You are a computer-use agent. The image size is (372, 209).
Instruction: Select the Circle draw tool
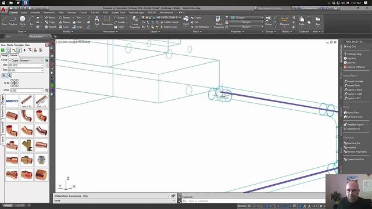coord(23,20)
